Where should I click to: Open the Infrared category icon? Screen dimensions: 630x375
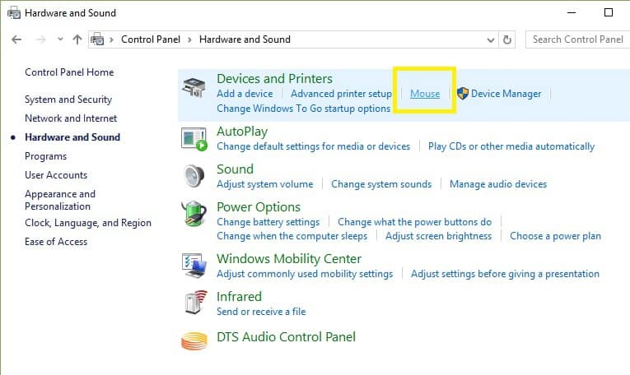194,303
